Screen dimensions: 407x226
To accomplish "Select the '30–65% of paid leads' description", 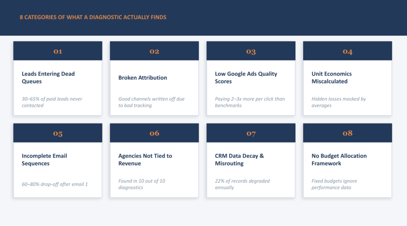I will tap(52, 102).
